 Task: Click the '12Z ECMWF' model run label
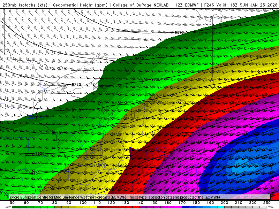187,5
